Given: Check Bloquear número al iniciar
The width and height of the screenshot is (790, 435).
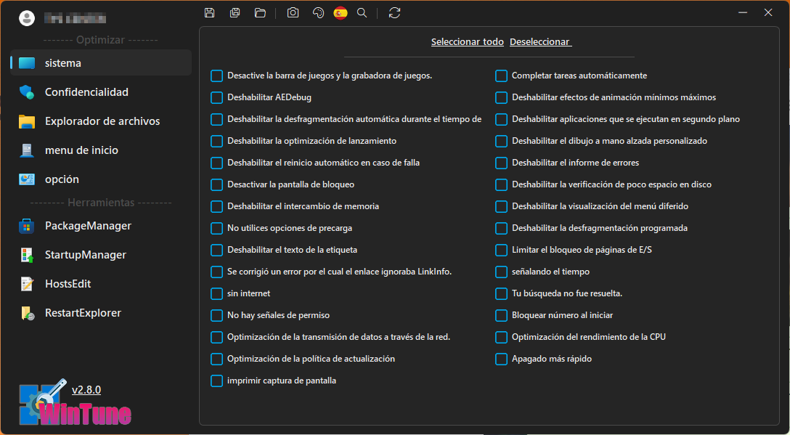Looking at the screenshot, I should point(501,316).
